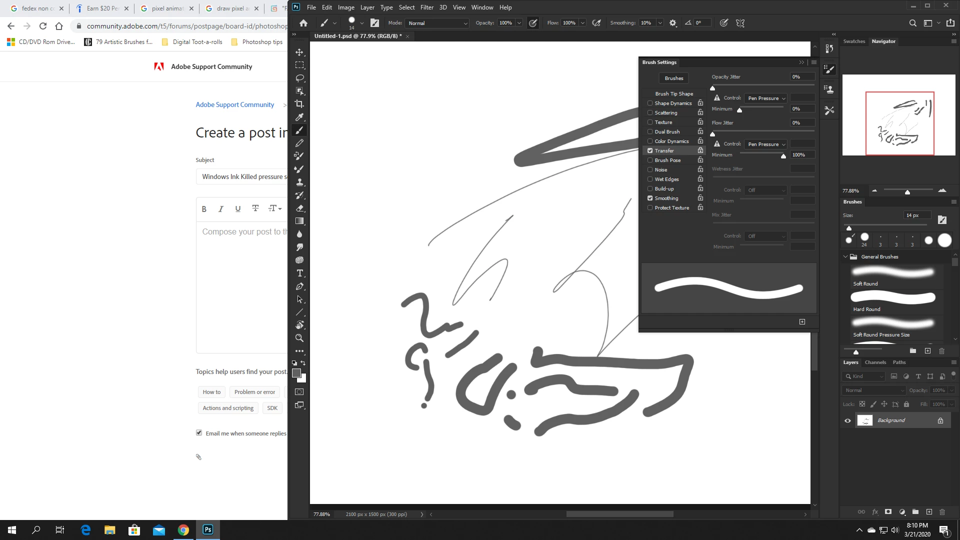Collapse the General Brushes folder

[845, 256]
